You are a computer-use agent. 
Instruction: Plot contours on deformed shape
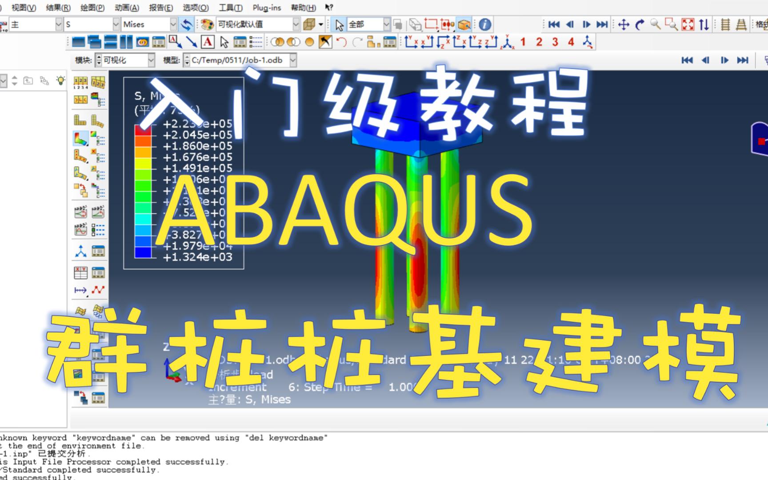click(80, 138)
